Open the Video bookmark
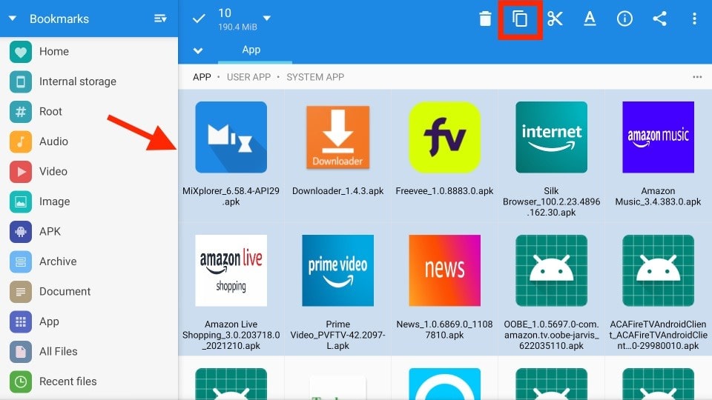Image resolution: width=712 pixels, height=400 pixels. [89, 171]
